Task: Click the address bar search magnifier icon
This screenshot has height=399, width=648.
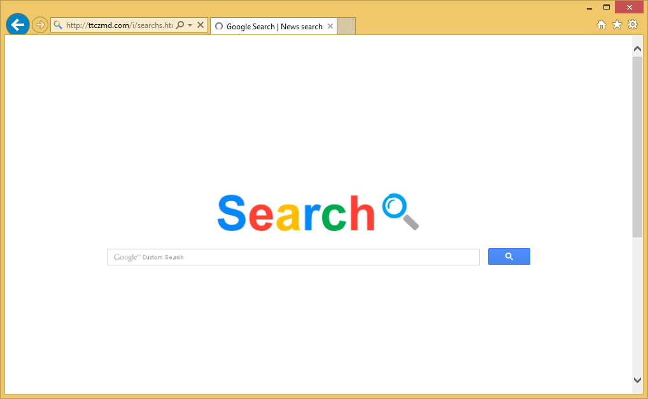Action: [x=180, y=25]
